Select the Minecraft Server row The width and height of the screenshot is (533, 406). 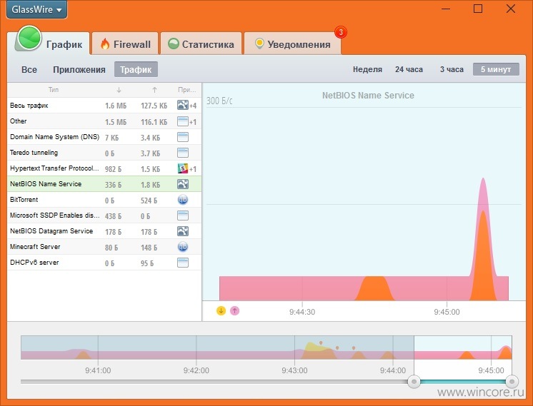coord(104,247)
